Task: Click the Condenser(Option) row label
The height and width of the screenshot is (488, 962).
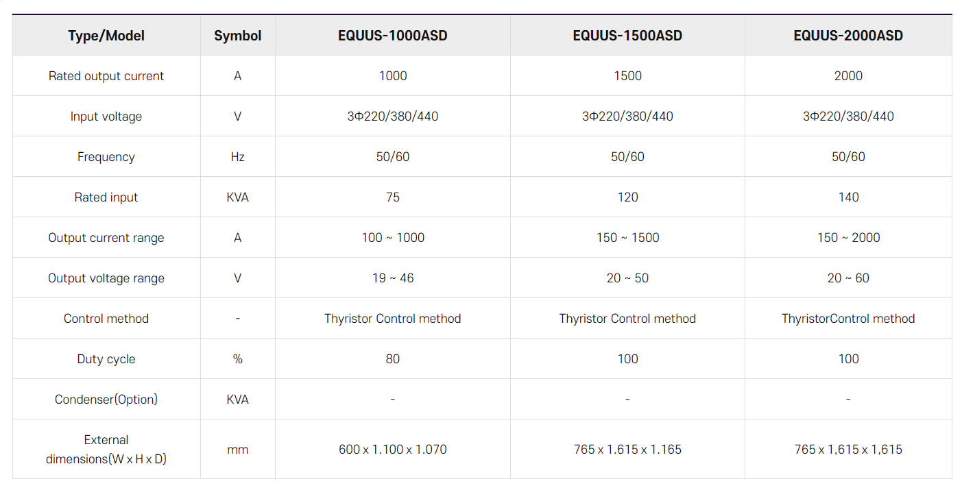Action: click(106, 399)
